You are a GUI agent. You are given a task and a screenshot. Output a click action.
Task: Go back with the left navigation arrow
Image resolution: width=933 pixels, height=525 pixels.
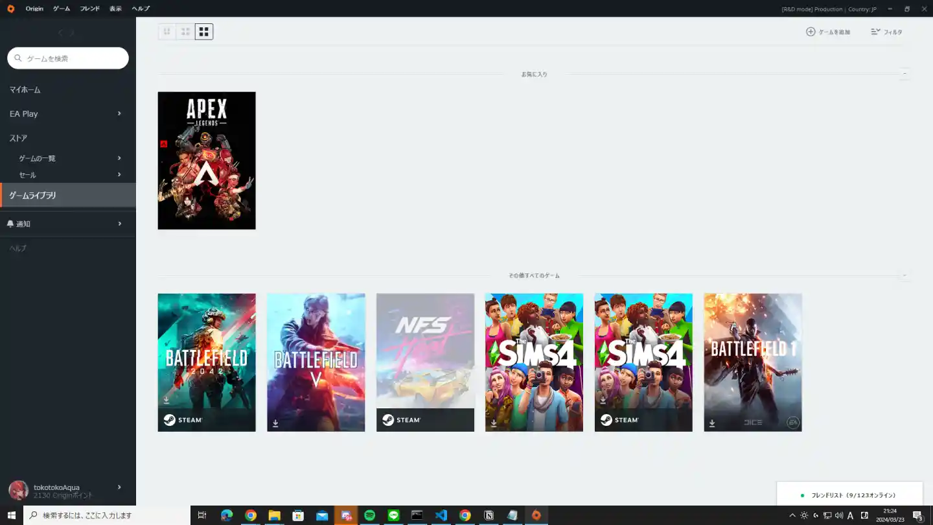(60, 32)
